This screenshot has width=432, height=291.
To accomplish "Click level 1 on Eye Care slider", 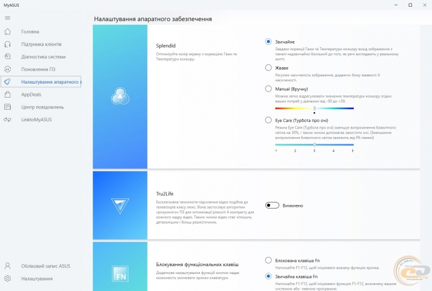I will (x=276, y=151).
